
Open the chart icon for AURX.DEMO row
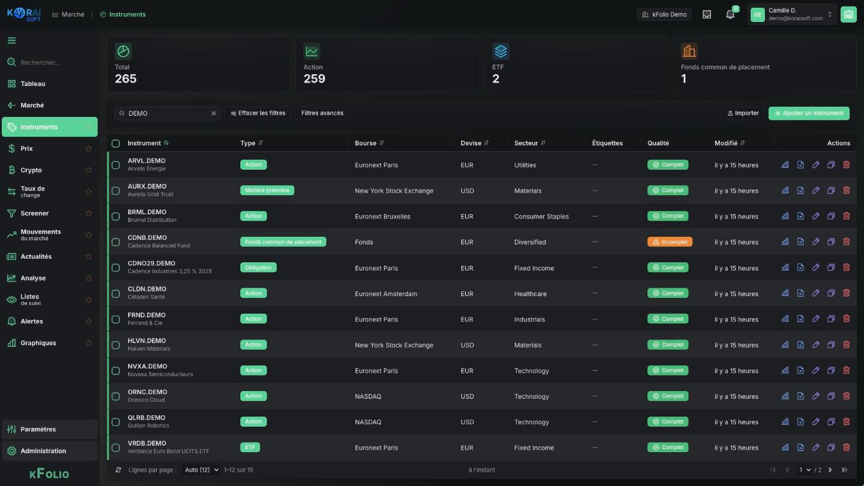[x=785, y=190]
